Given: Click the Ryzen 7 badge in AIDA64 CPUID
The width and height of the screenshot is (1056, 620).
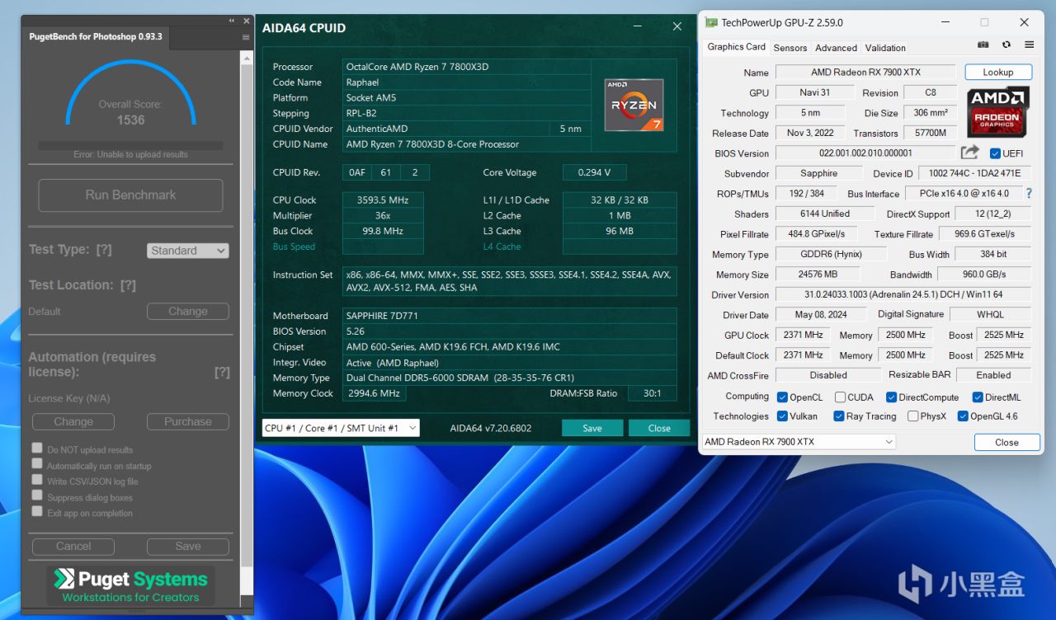Looking at the screenshot, I should coord(634,105).
